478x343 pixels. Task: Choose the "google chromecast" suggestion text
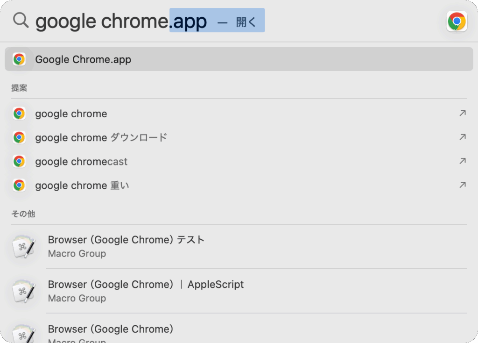point(81,162)
